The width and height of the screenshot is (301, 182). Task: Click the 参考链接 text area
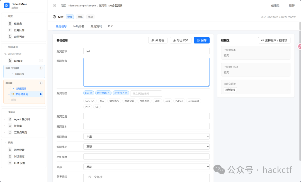coord(146,178)
